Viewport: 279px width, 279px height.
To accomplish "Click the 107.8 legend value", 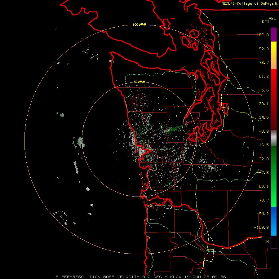I will pyautogui.click(x=263, y=35).
